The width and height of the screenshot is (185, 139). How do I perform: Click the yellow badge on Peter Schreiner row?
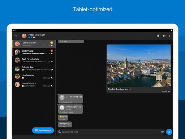coord(52,43)
